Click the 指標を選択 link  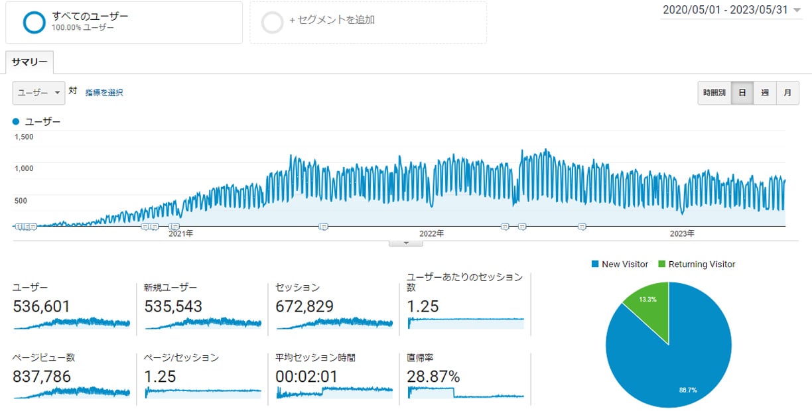(x=105, y=93)
